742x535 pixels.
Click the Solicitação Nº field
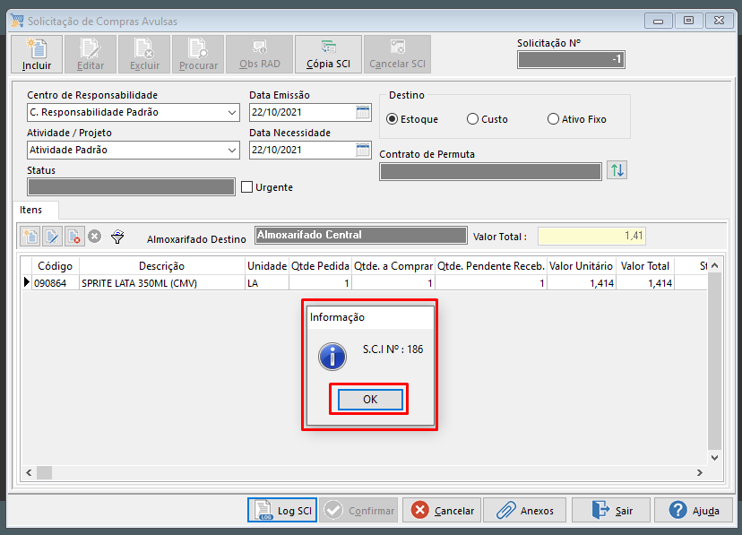pos(571,60)
